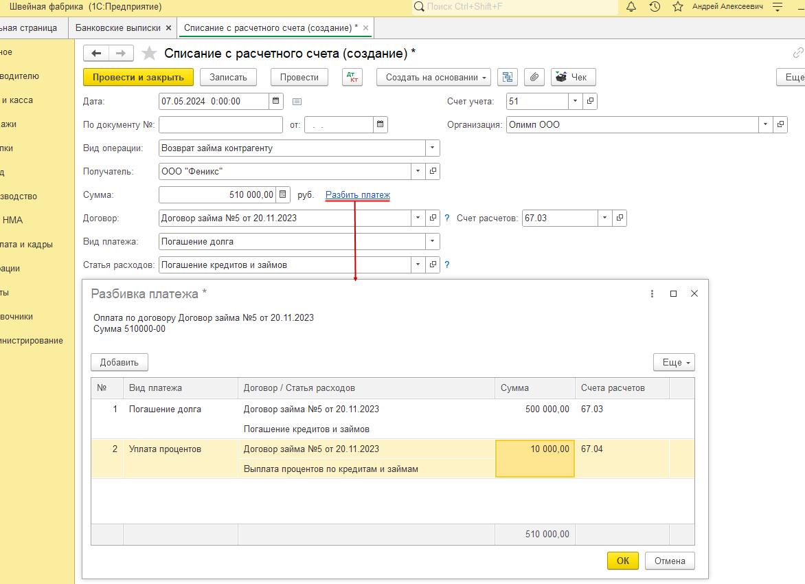
Task: Click Сумма field with 510 000,00
Action: [218, 194]
